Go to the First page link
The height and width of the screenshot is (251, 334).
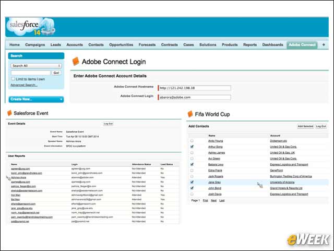click(x=205, y=200)
